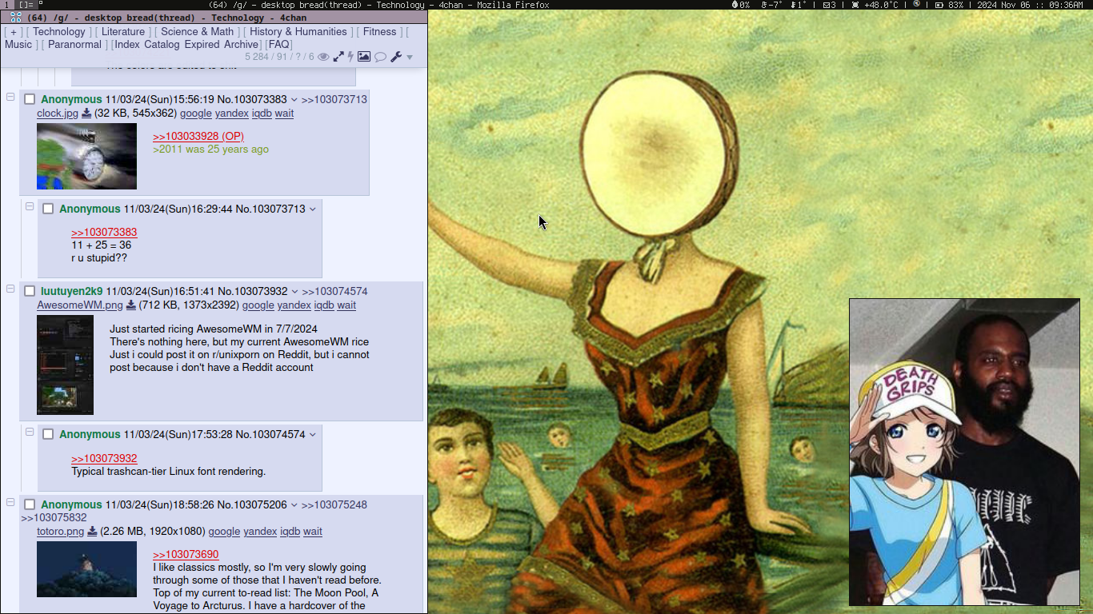Open the AwesomeWM.png thumbnail image
This screenshot has height=614, width=1093.
coord(65,365)
